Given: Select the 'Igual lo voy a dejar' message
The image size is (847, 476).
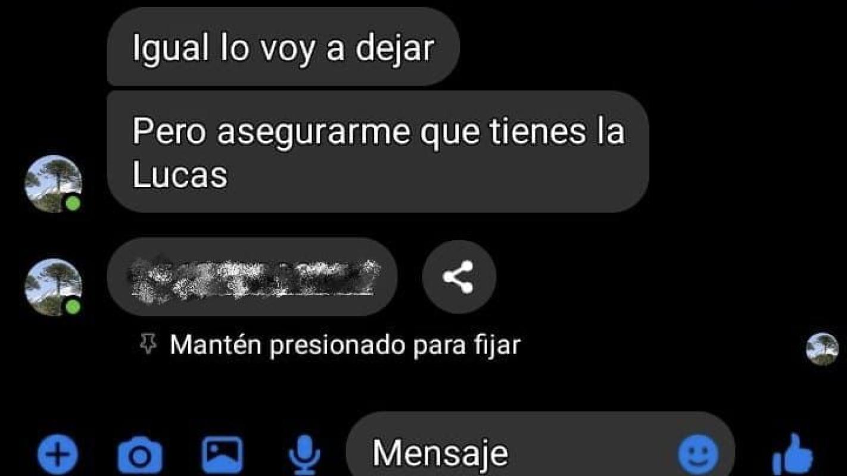Looking at the screenshot, I should [283, 47].
